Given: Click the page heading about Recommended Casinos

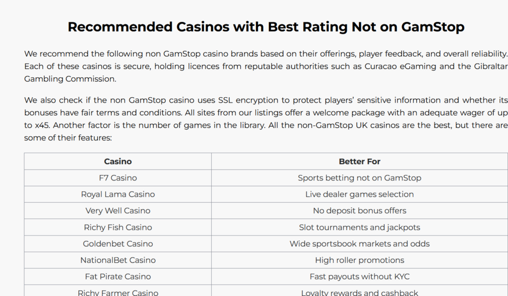Looking at the screenshot, I should pos(266,27).
